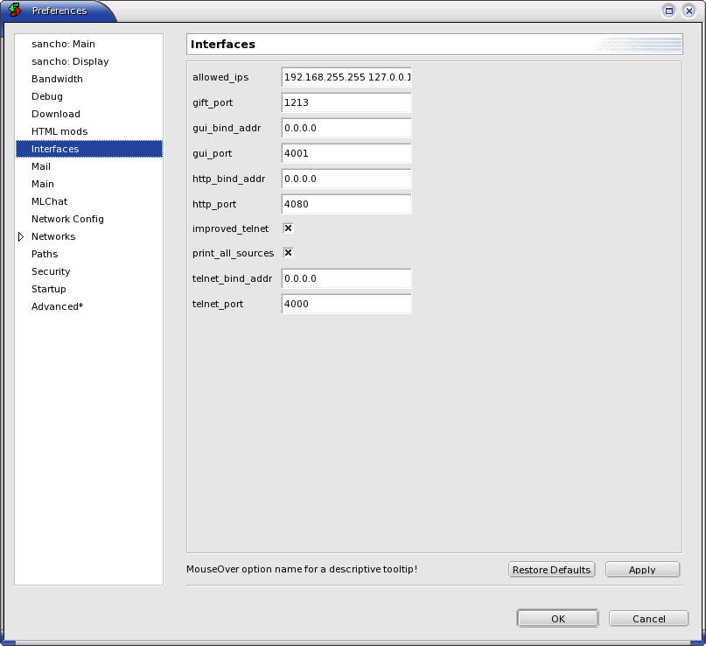Open the Bandwidth preferences page

click(57, 79)
